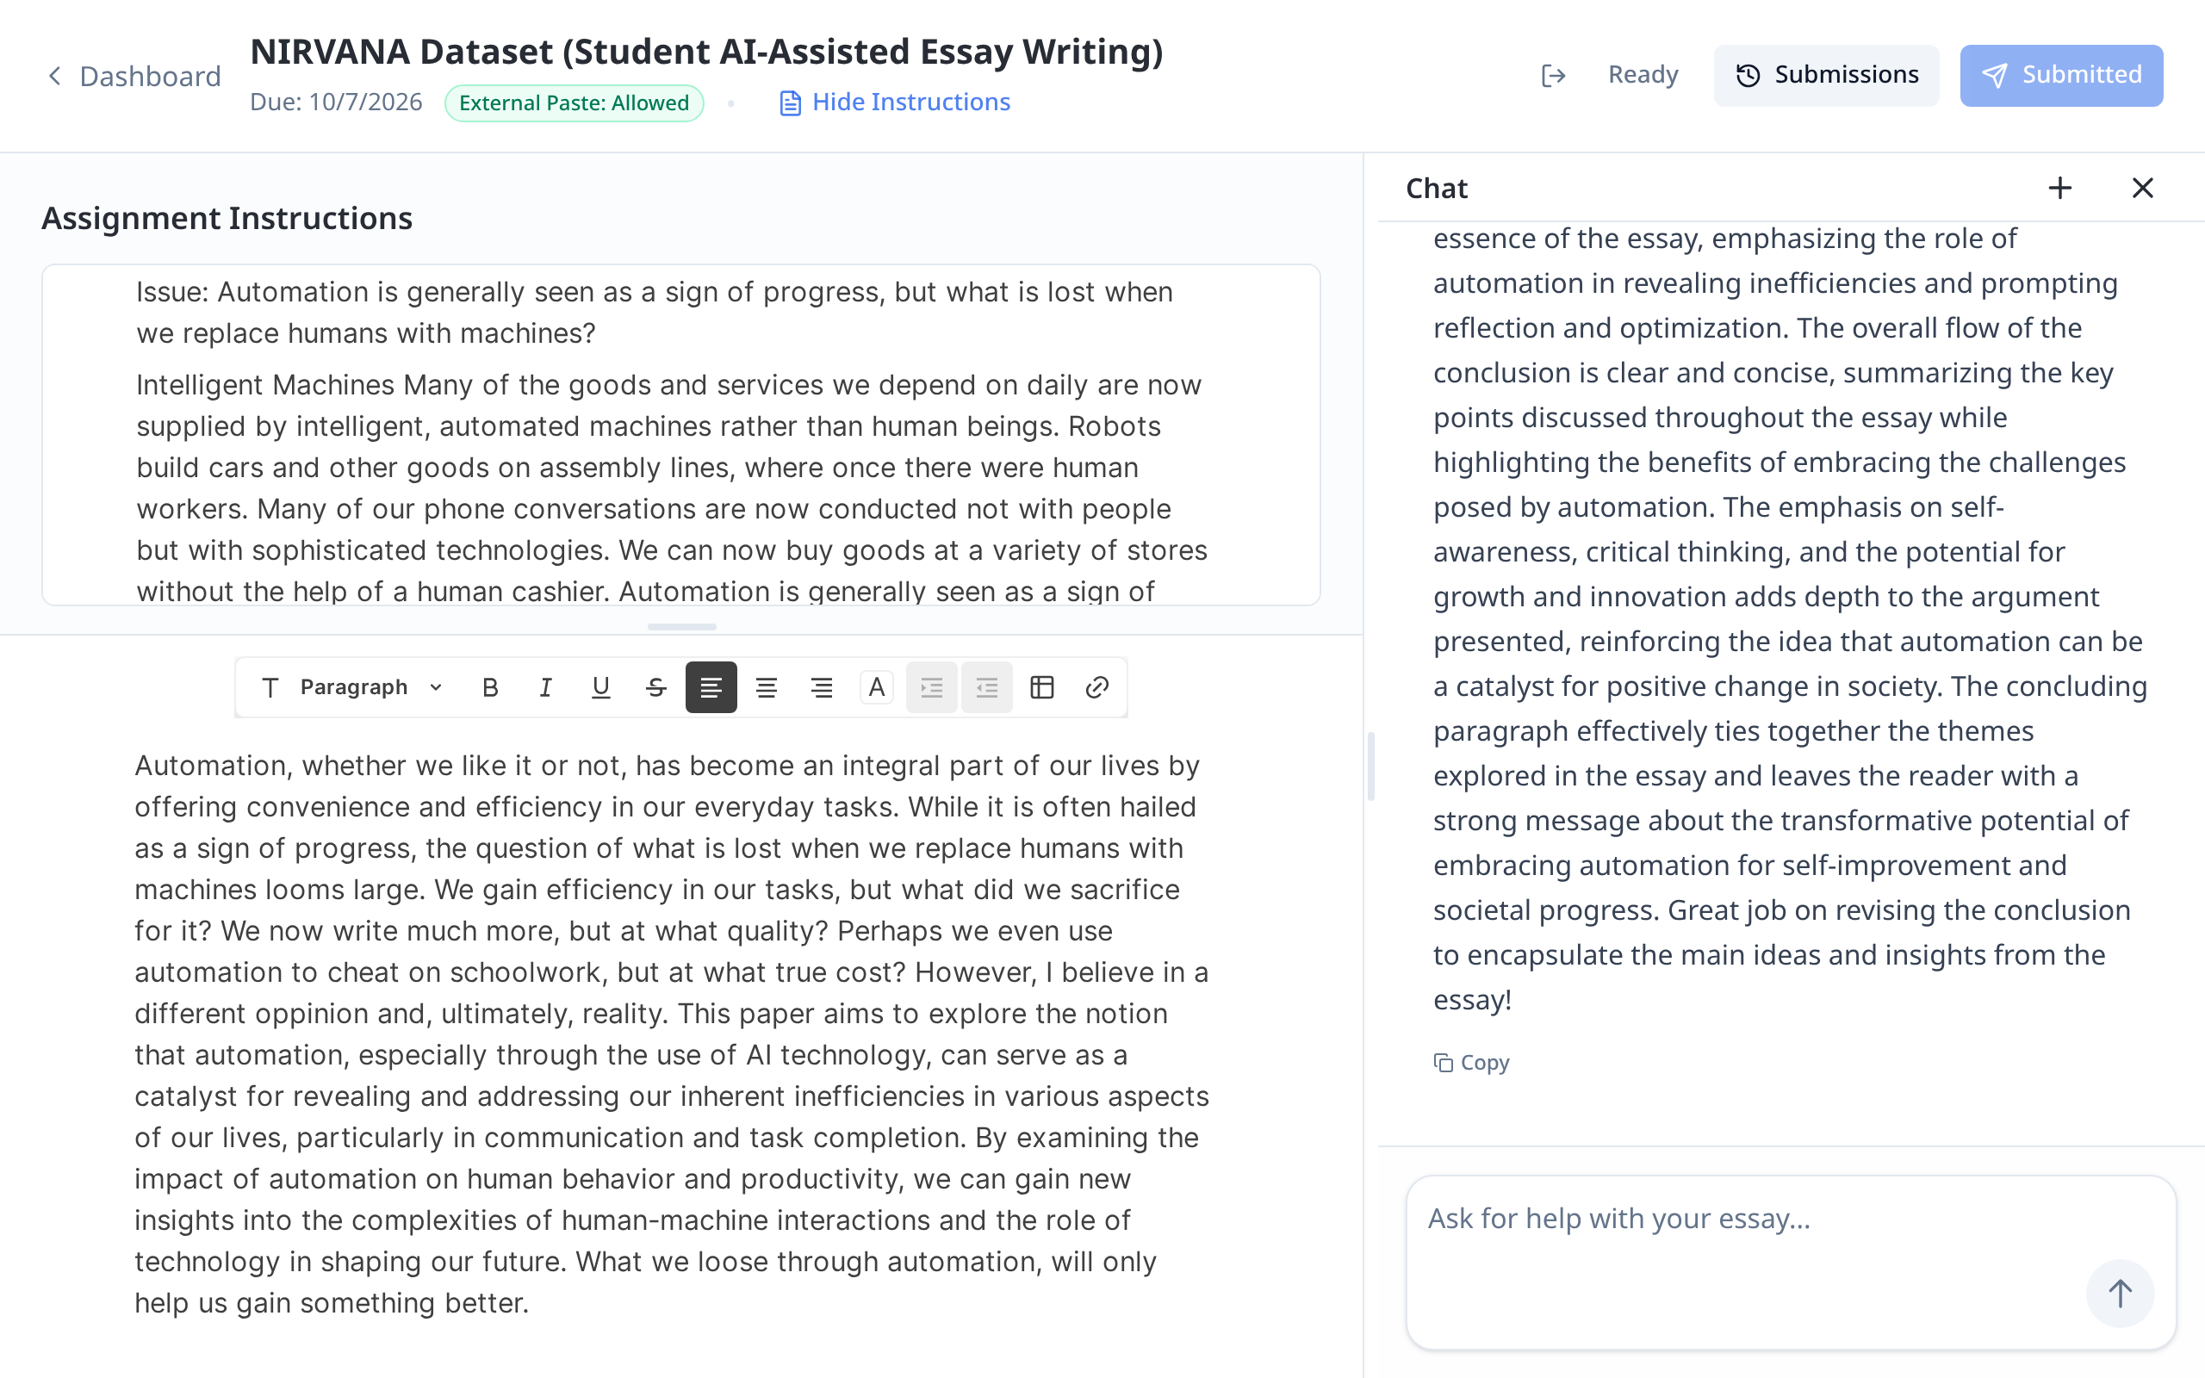This screenshot has width=2205, height=1378.
Task: Copy the chat response
Action: click(1471, 1063)
